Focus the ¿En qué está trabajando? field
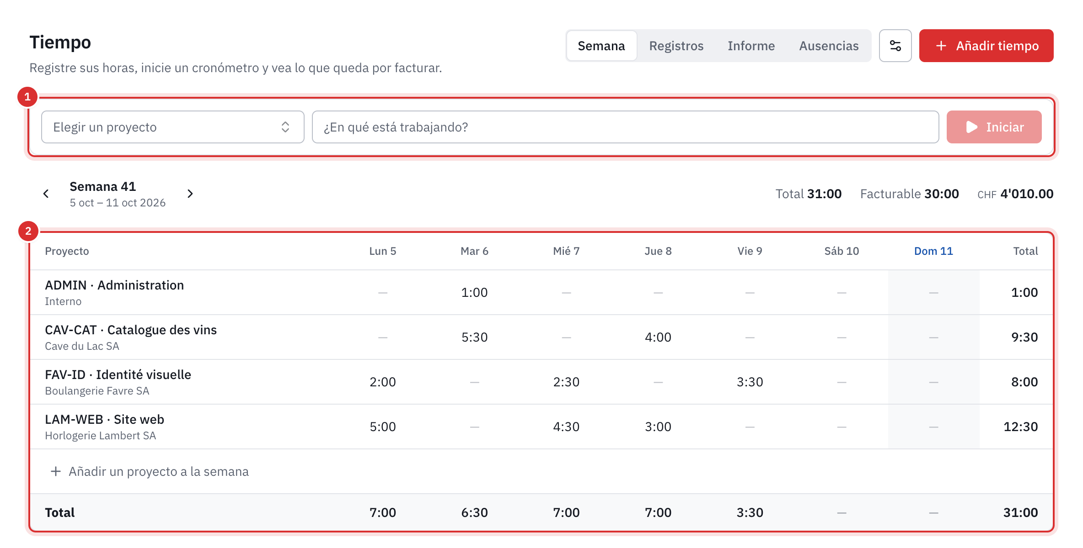The width and height of the screenshot is (1083, 548). [625, 127]
